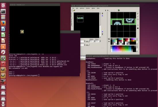Launch Firefox from the launcher
The width and height of the screenshot is (158, 107).
pyautogui.click(x=3, y=23)
